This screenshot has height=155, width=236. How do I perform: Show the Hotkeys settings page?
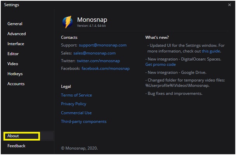pos(15,74)
